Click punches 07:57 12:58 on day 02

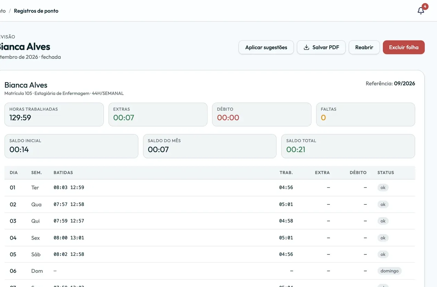[x=69, y=204]
